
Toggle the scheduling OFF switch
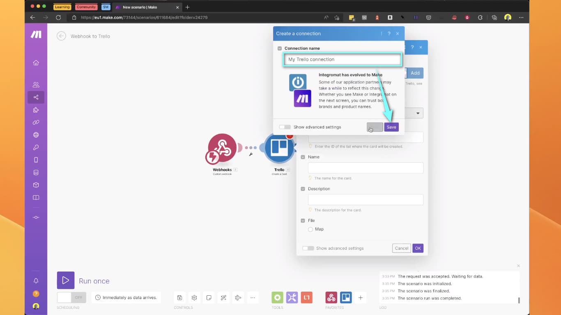click(71, 297)
